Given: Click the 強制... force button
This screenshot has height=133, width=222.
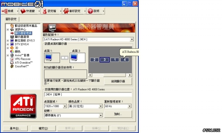Looking at the screenshot, I should coord(118,114).
